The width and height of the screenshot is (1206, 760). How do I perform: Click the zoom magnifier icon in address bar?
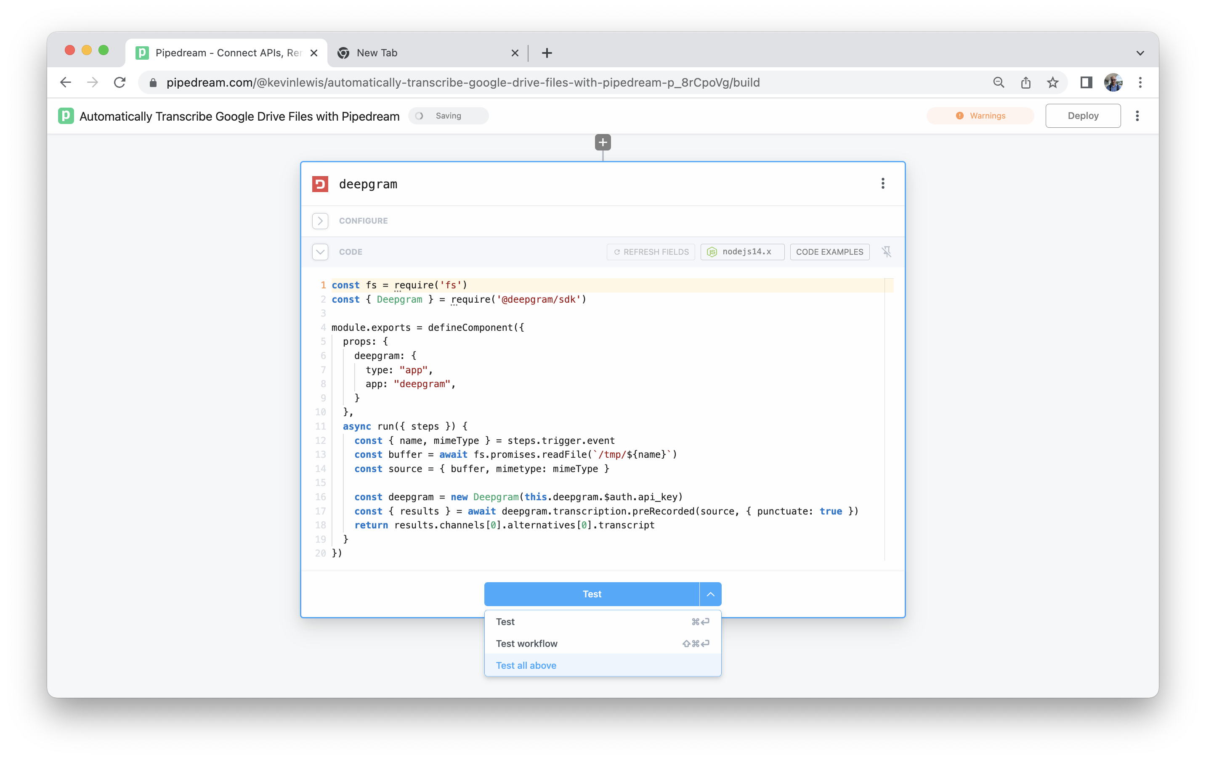[999, 82]
